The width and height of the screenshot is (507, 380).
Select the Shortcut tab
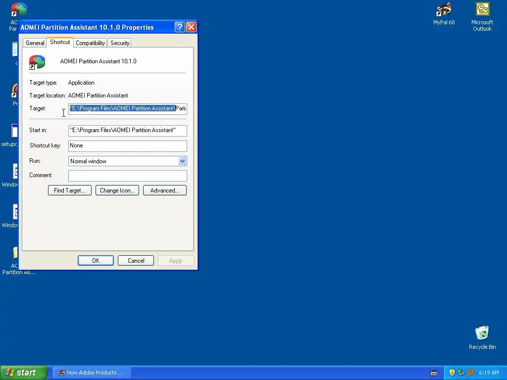pyautogui.click(x=60, y=42)
